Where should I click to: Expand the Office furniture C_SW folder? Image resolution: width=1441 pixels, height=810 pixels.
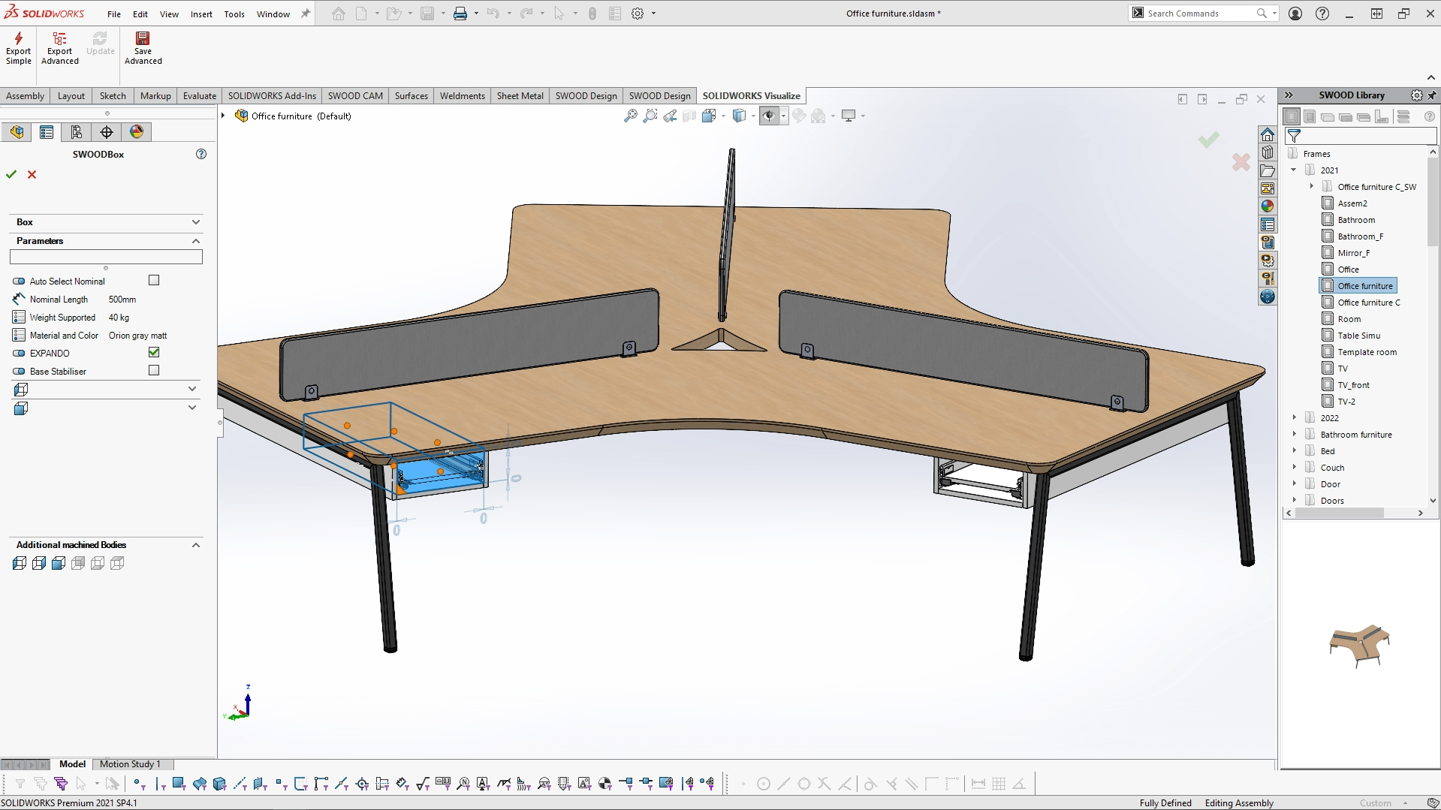(1313, 186)
